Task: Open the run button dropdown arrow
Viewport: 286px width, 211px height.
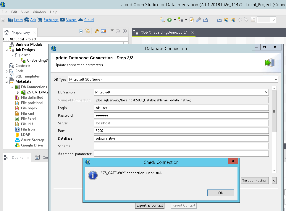Action: pos(175,20)
